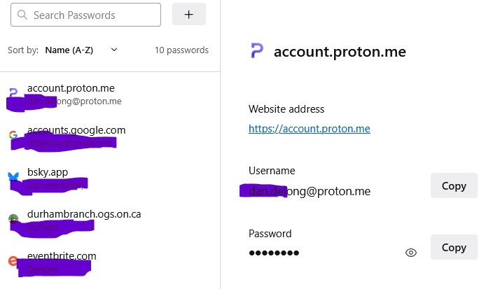Click the durhambranch.ogs.on.ca site icon
493x289 pixels.
[x=13, y=219]
